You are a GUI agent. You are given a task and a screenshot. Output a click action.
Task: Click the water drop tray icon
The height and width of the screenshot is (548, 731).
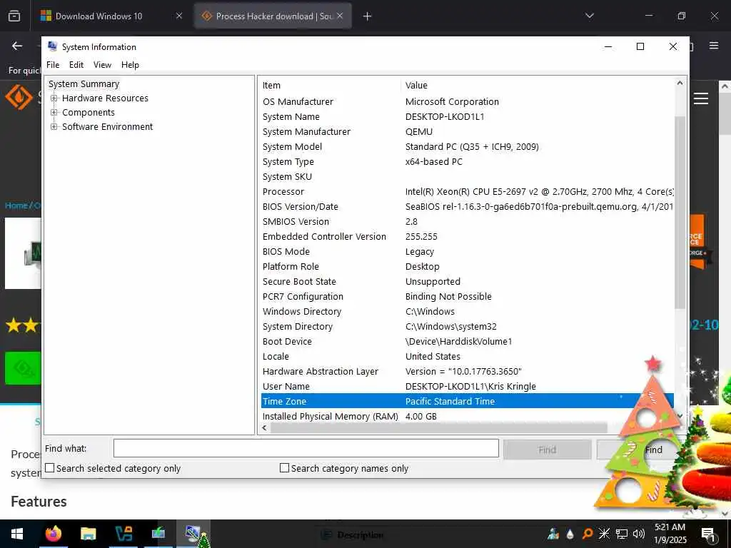pyautogui.click(x=570, y=534)
